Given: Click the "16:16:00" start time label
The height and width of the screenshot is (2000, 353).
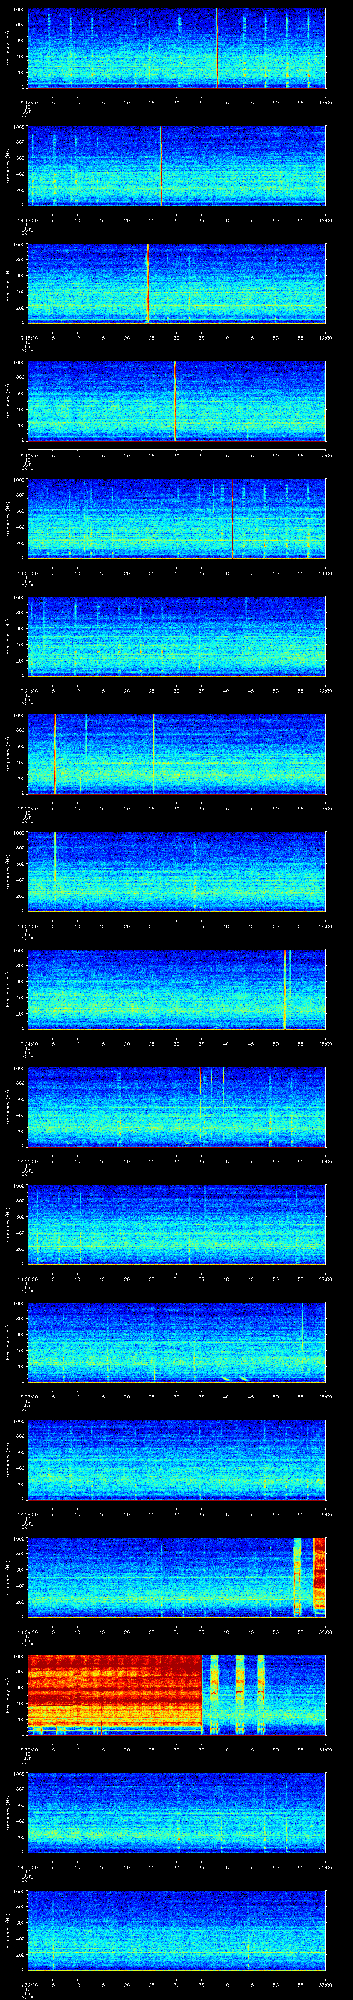Looking at the screenshot, I should pyautogui.click(x=27, y=102).
